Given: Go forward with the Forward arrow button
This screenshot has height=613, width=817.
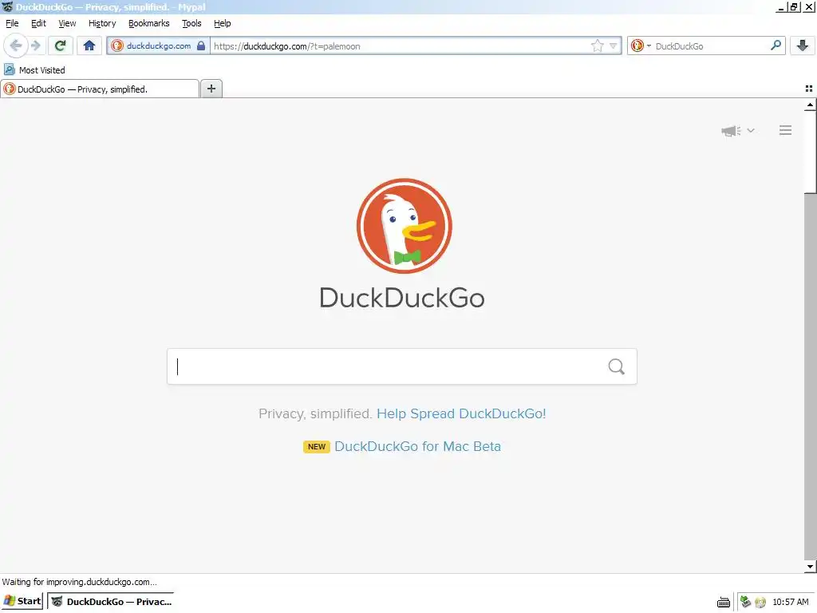Looking at the screenshot, I should pyautogui.click(x=35, y=45).
